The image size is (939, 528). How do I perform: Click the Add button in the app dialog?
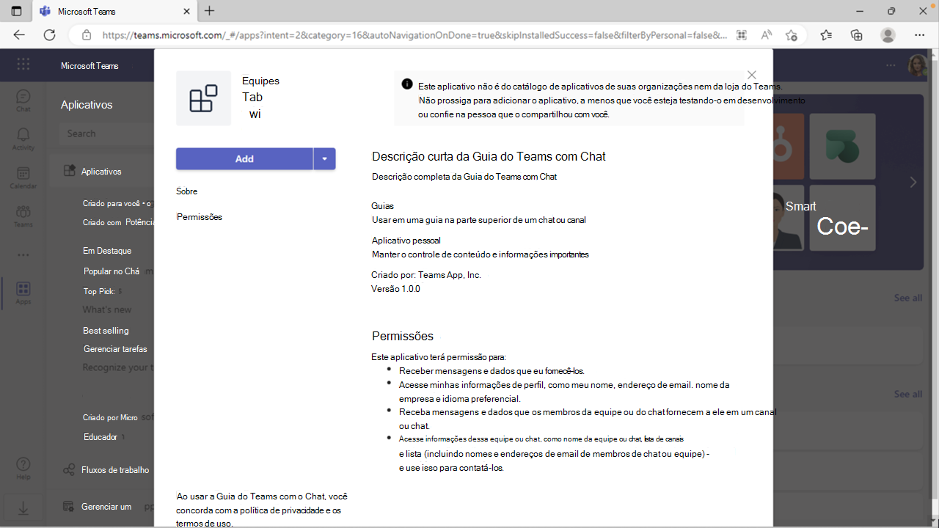[244, 159]
